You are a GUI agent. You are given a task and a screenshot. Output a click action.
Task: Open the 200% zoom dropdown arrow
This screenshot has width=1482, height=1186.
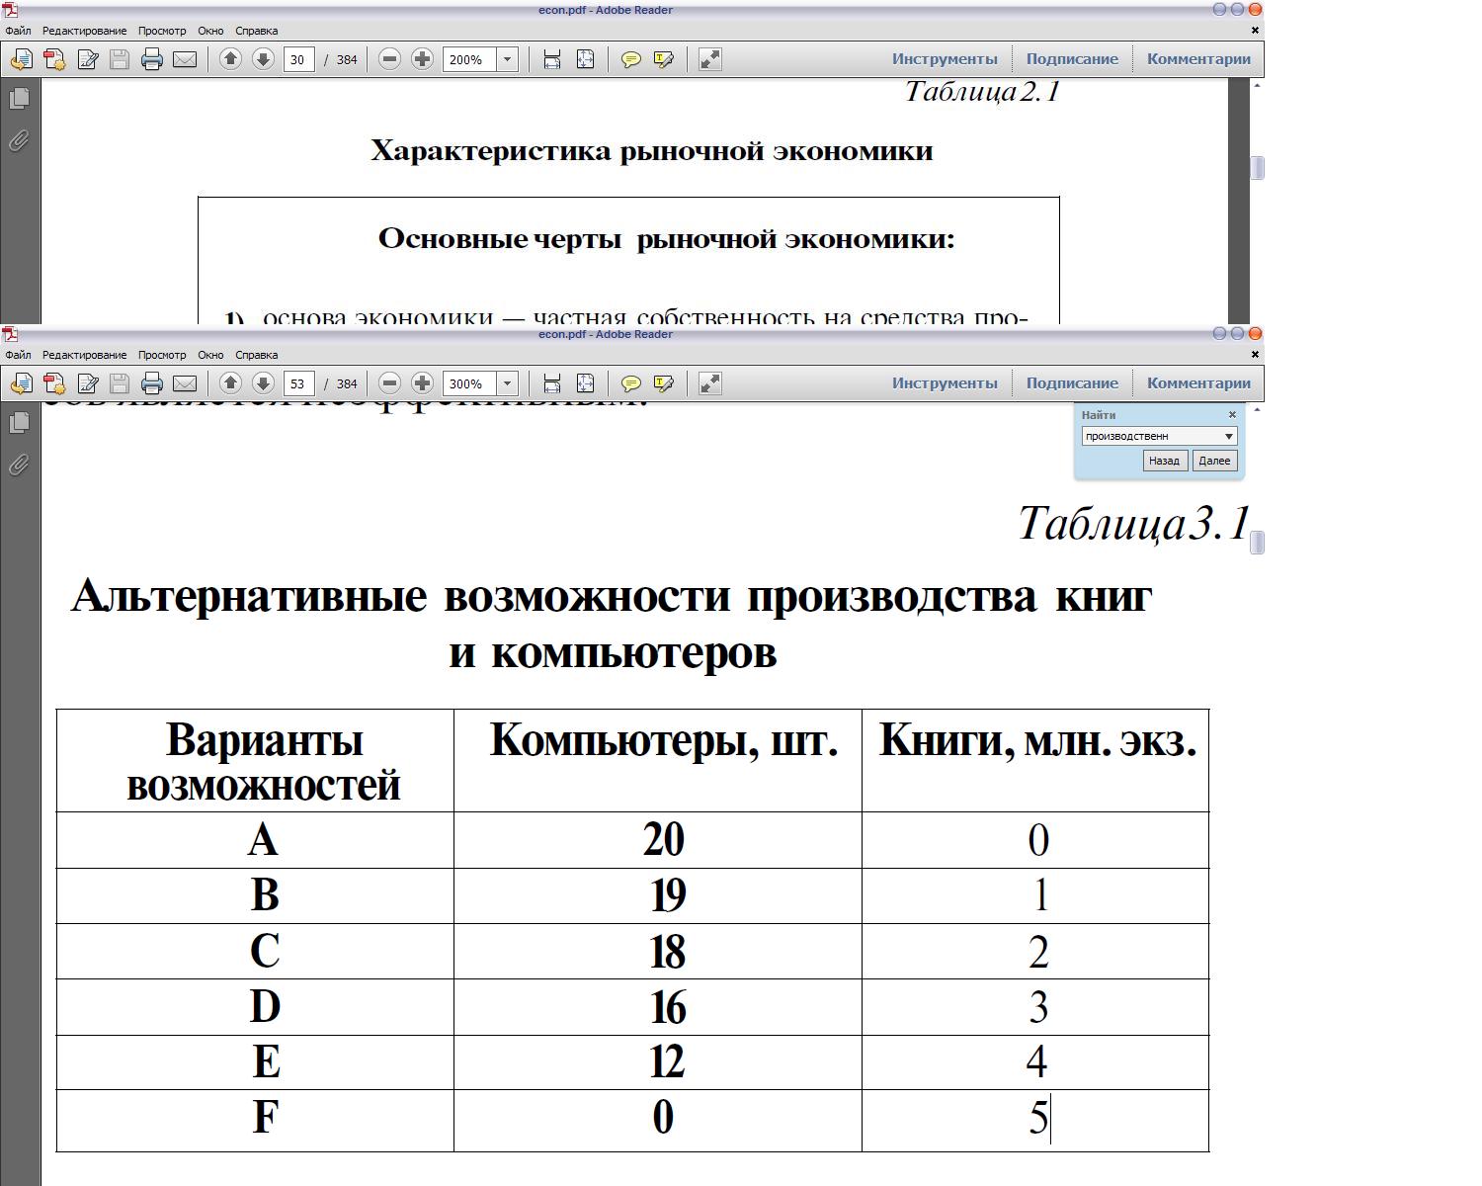point(507,59)
